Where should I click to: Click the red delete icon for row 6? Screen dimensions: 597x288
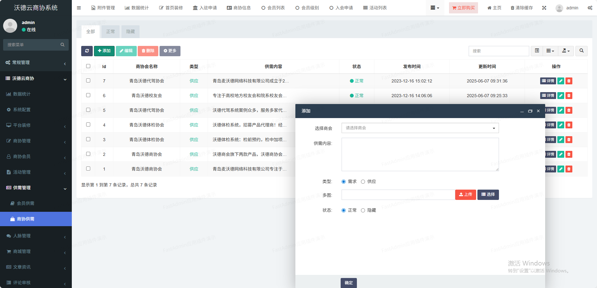pyautogui.click(x=569, y=96)
